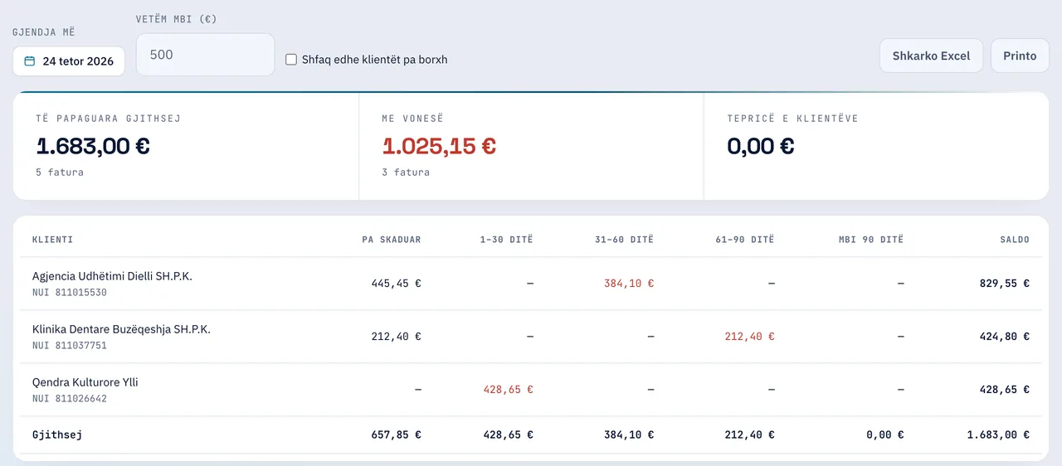The width and height of the screenshot is (1062, 466).
Task: Click the red 212,40 € cell
Action: [x=749, y=337]
